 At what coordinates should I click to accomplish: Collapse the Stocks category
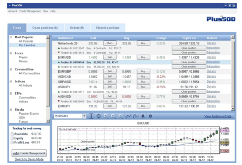click(11, 110)
